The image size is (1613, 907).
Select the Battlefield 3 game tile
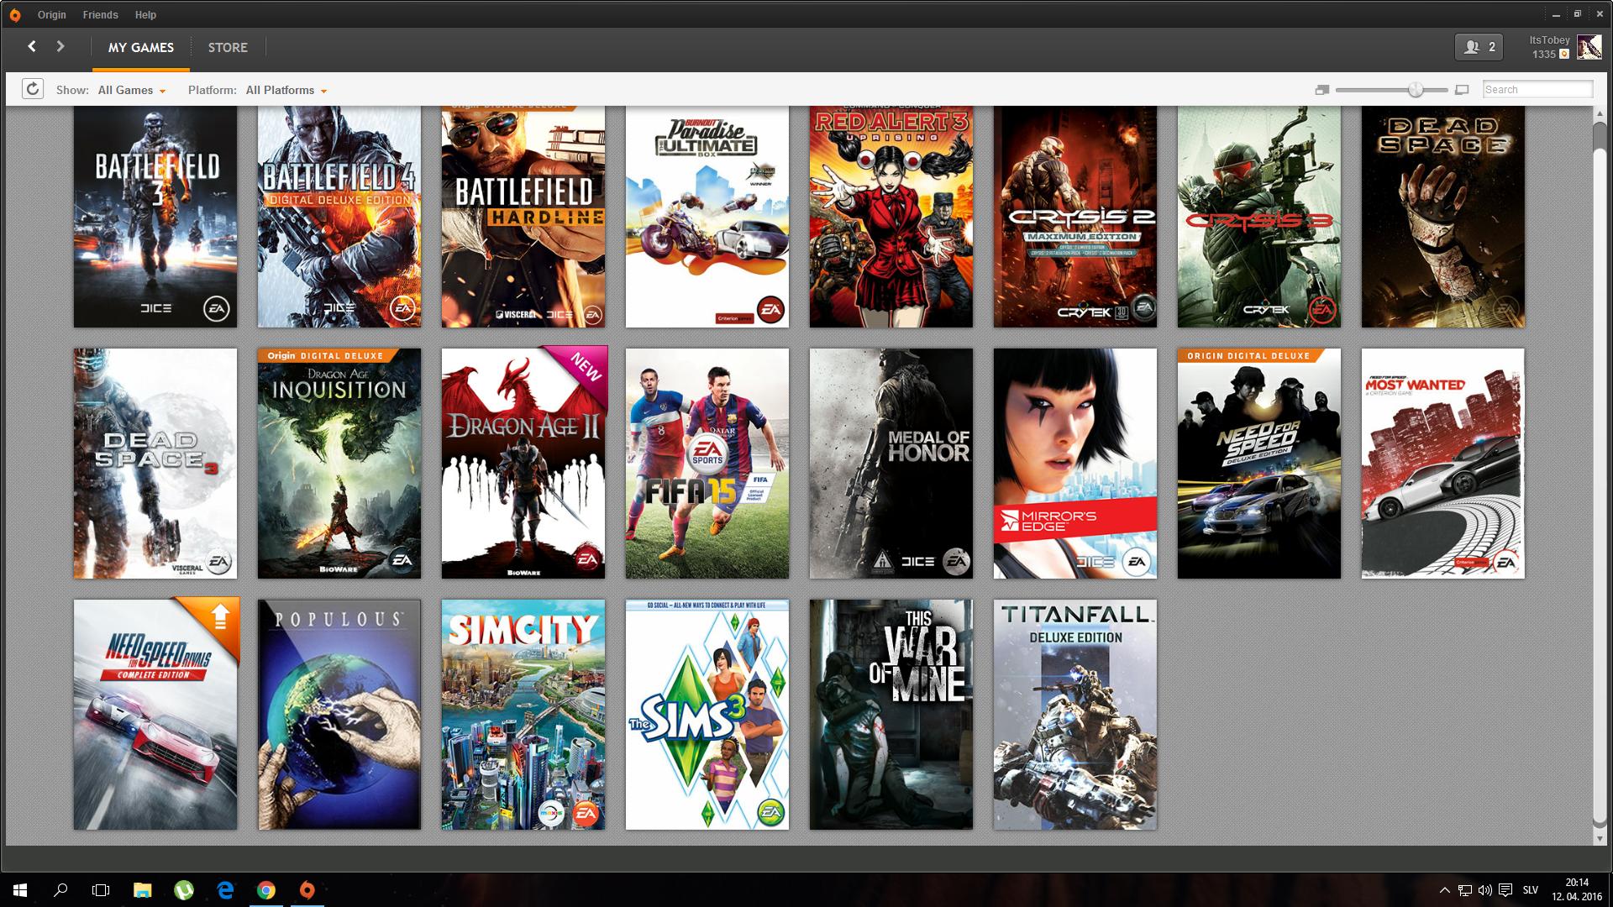(155, 217)
